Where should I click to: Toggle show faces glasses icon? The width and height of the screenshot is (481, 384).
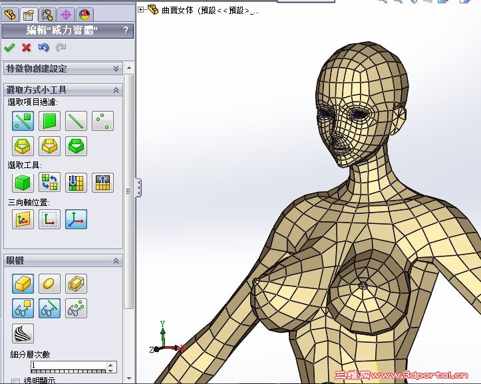[23, 308]
